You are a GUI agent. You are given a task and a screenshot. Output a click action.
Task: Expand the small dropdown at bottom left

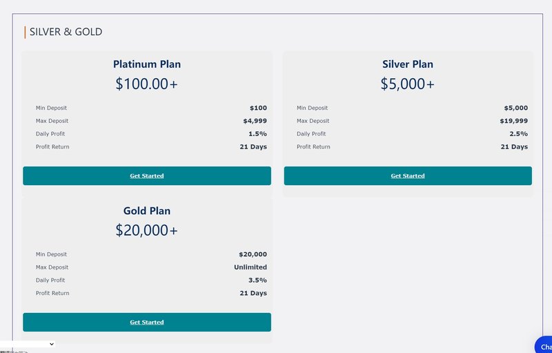click(28, 343)
